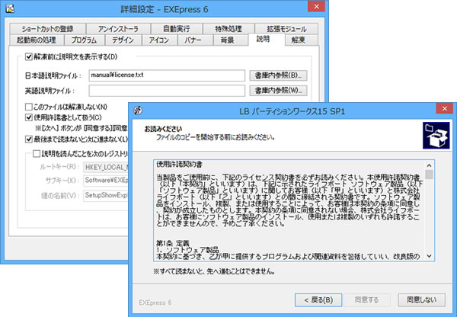Select the プログラム tab
457x317 pixels.
(x=84, y=40)
